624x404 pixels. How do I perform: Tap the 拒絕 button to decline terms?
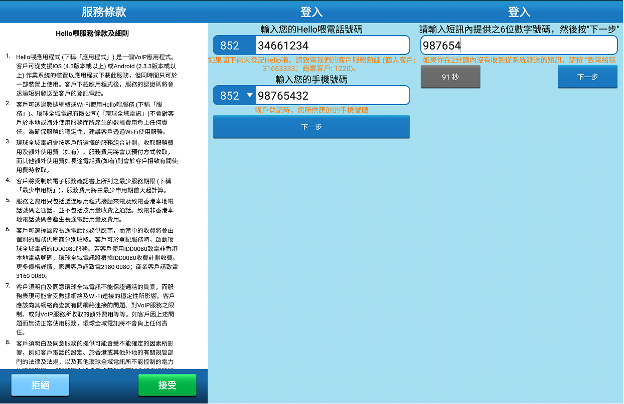click(40, 385)
